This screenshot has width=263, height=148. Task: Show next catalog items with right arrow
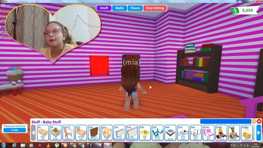259,132
